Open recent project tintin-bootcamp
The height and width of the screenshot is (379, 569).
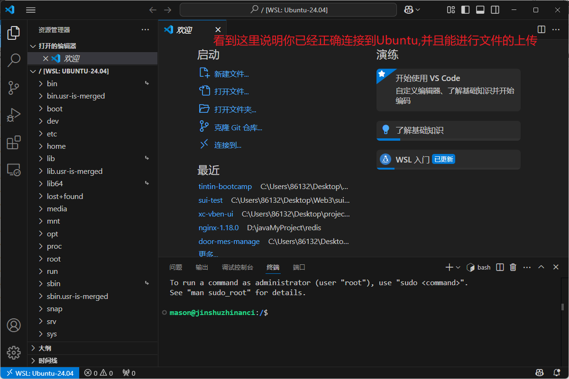click(x=225, y=187)
